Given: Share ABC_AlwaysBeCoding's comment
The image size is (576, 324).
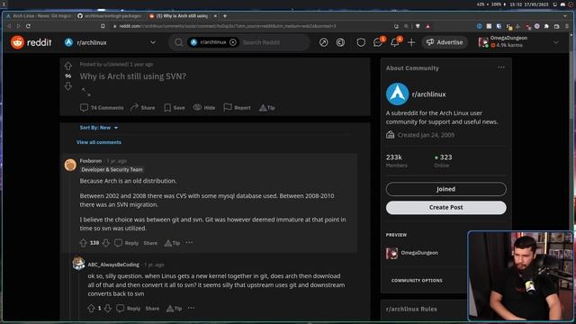Looking at the screenshot, I should click(152, 308).
